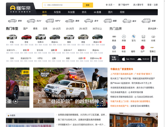Open the 车友圈 menu item
Screen dimensions: 165x127
click(x=71, y=12)
